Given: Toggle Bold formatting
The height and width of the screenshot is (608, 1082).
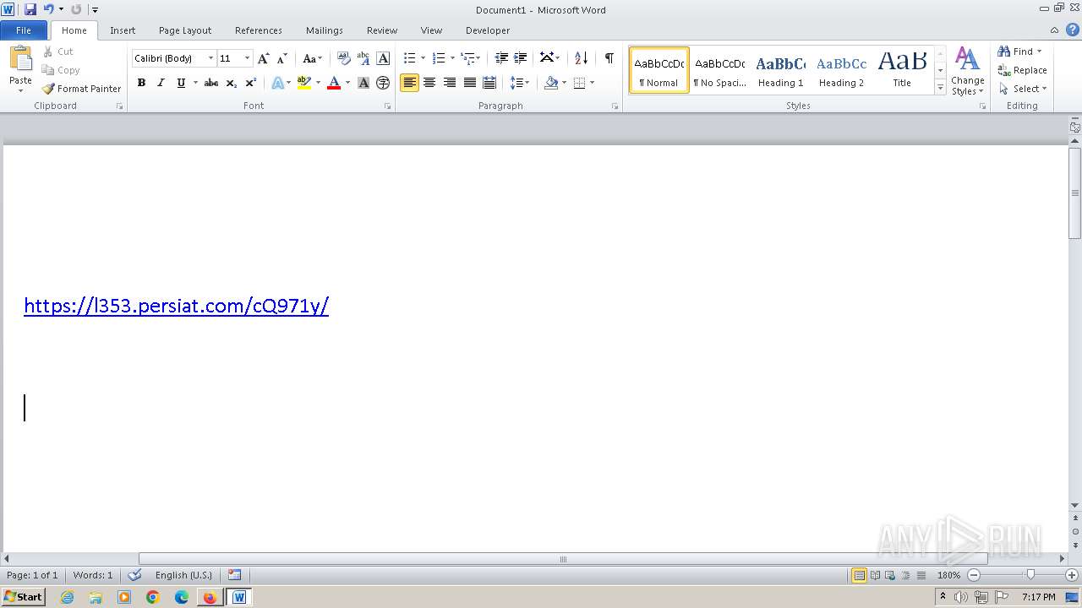Looking at the screenshot, I should pyautogui.click(x=141, y=83).
